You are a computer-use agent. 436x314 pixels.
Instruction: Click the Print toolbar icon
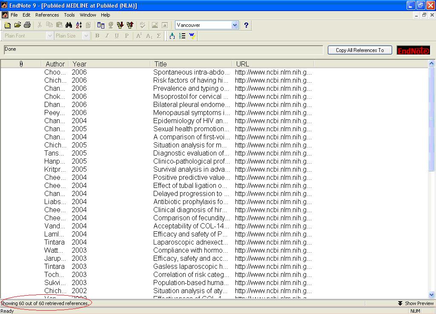pyautogui.click(x=27, y=25)
